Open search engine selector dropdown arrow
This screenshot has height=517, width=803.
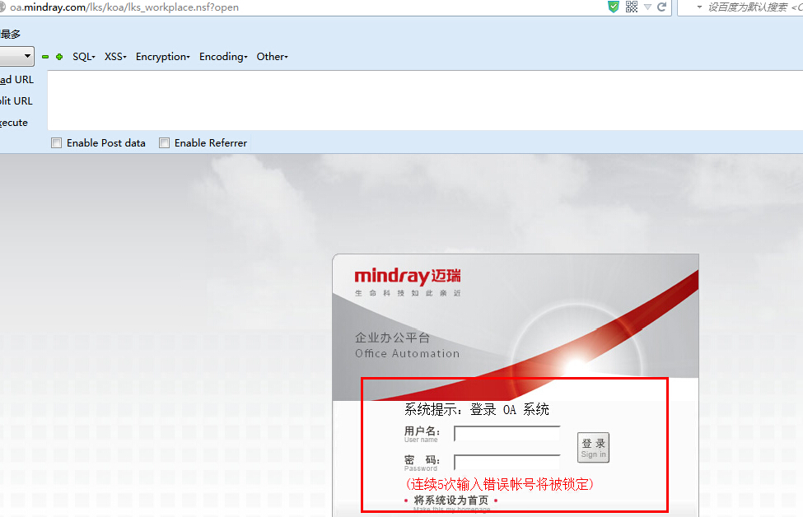click(699, 7)
